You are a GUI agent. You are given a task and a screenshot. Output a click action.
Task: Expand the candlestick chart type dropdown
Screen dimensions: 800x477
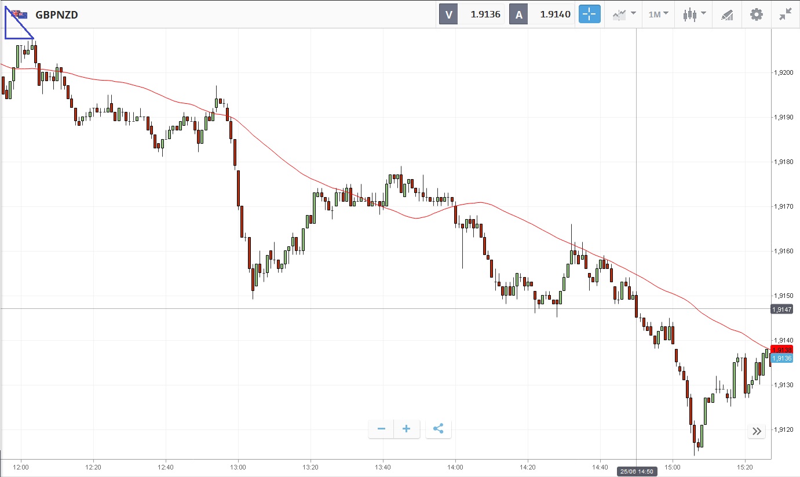694,14
